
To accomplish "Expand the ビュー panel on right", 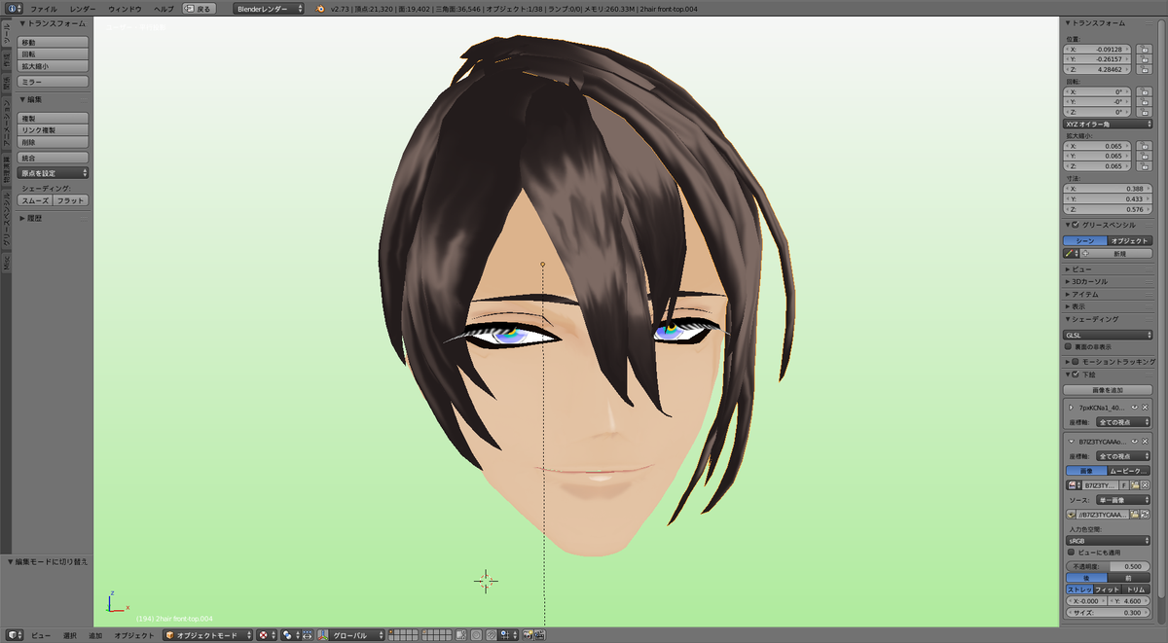I will coord(1081,268).
